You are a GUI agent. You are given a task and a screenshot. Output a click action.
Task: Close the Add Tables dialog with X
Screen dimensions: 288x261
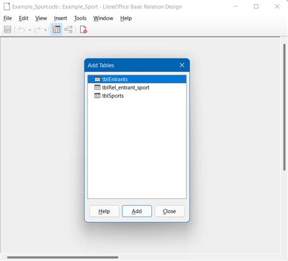pos(182,65)
